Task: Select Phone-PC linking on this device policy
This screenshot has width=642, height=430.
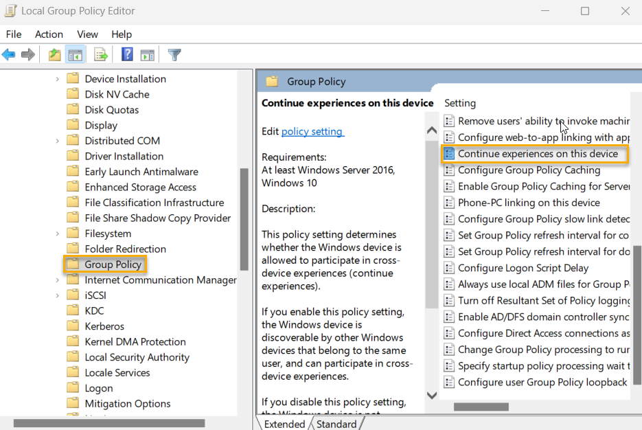Action: 529,203
